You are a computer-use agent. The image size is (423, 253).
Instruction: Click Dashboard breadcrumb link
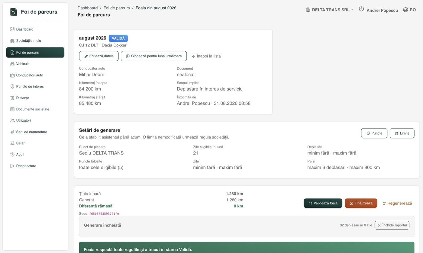88,8
